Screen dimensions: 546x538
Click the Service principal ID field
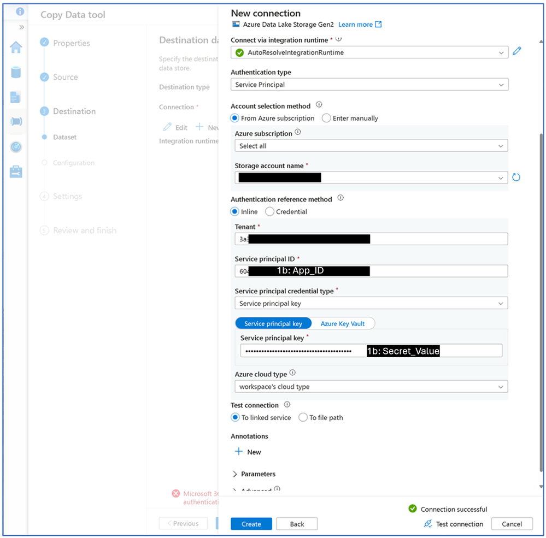371,271
